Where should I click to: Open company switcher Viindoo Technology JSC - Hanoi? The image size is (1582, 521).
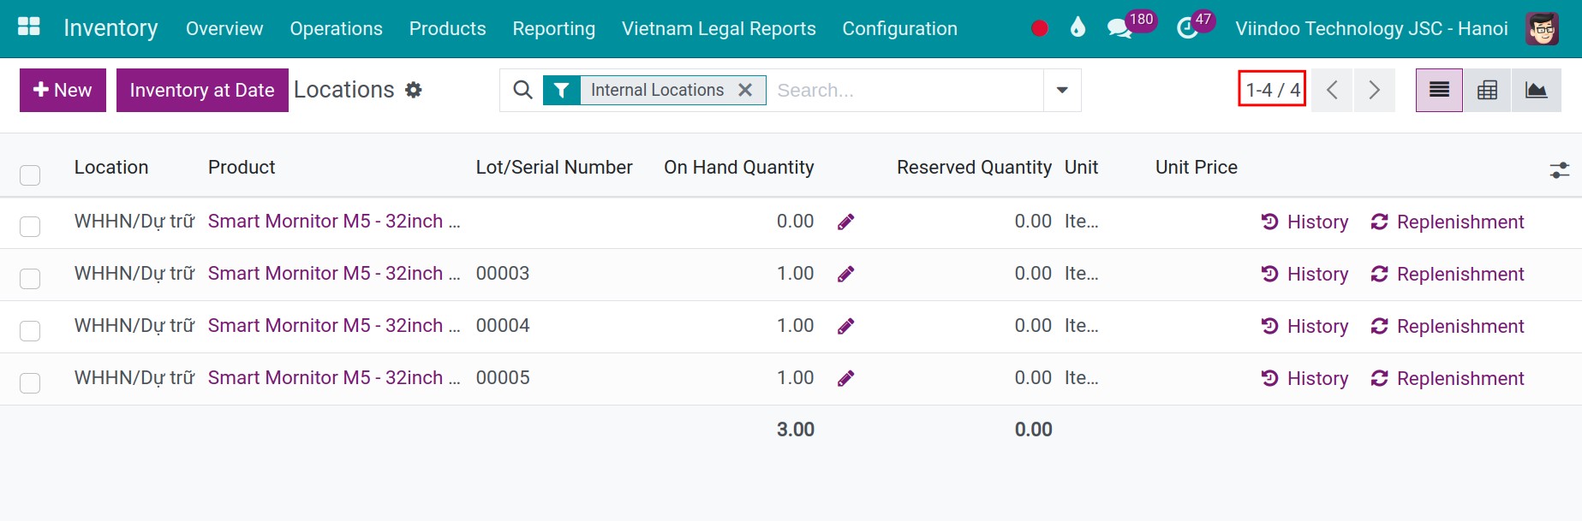coord(1371,28)
